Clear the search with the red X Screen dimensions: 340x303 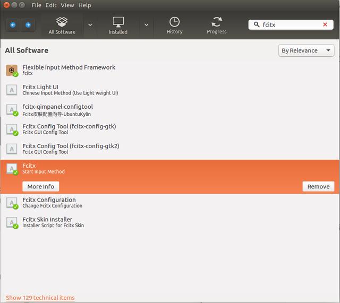coord(325,25)
